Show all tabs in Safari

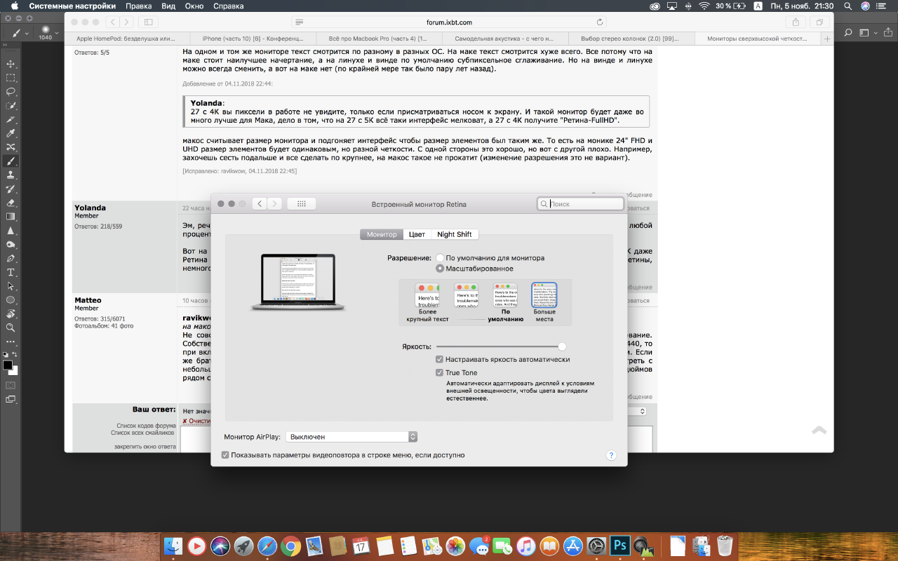(x=818, y=22)
